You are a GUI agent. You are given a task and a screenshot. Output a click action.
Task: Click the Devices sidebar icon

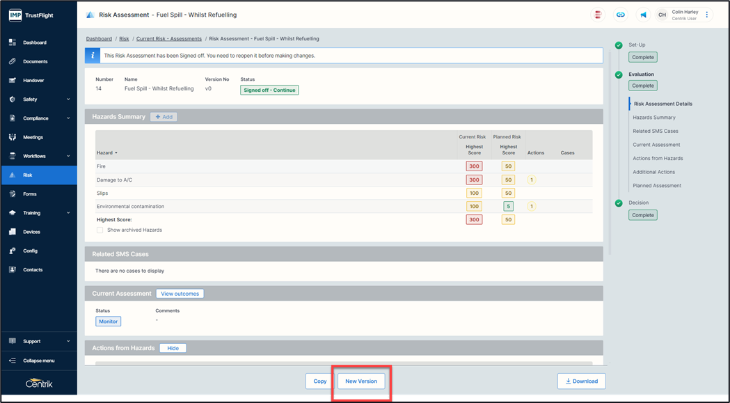coord(13,232)
